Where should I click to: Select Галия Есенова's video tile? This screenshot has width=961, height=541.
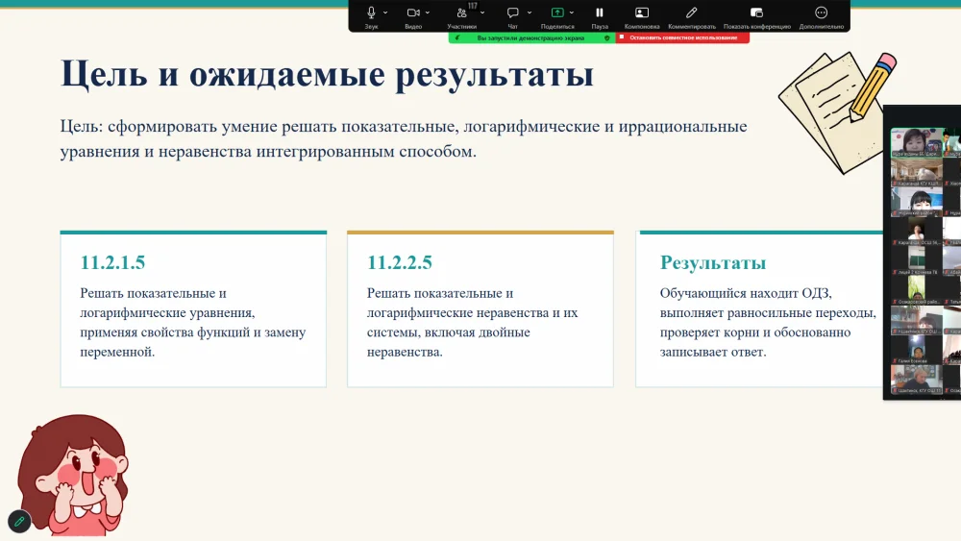[x=916, y=350]
